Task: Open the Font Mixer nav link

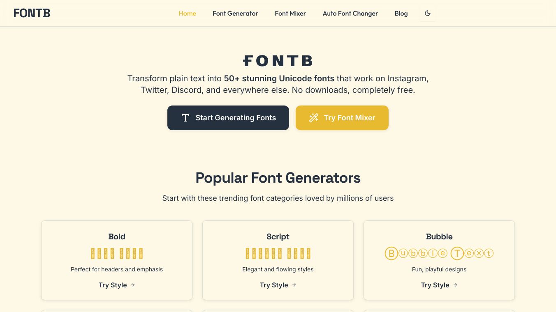Action: tap(290, 14)
